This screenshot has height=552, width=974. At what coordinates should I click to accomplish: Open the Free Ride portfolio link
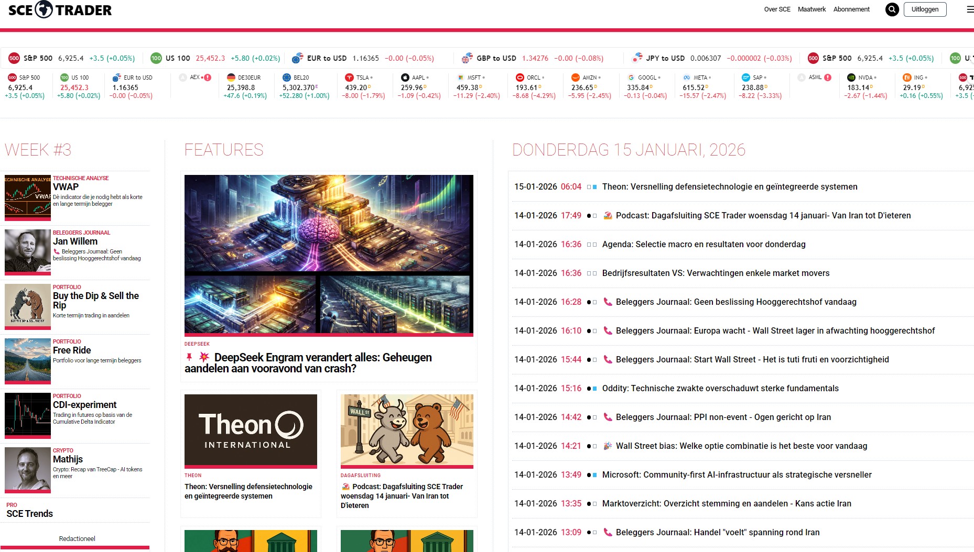tap(72, 350)
